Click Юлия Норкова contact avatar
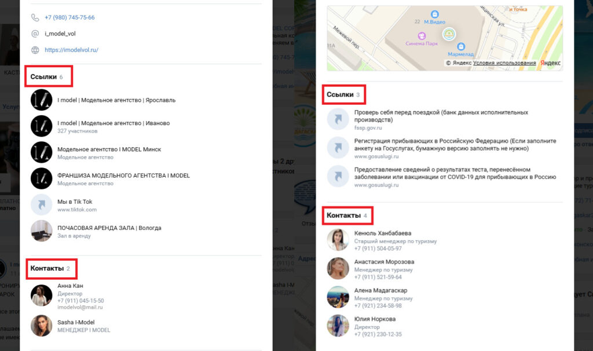This screenshot has width=593, height=351. click(338, 326)
